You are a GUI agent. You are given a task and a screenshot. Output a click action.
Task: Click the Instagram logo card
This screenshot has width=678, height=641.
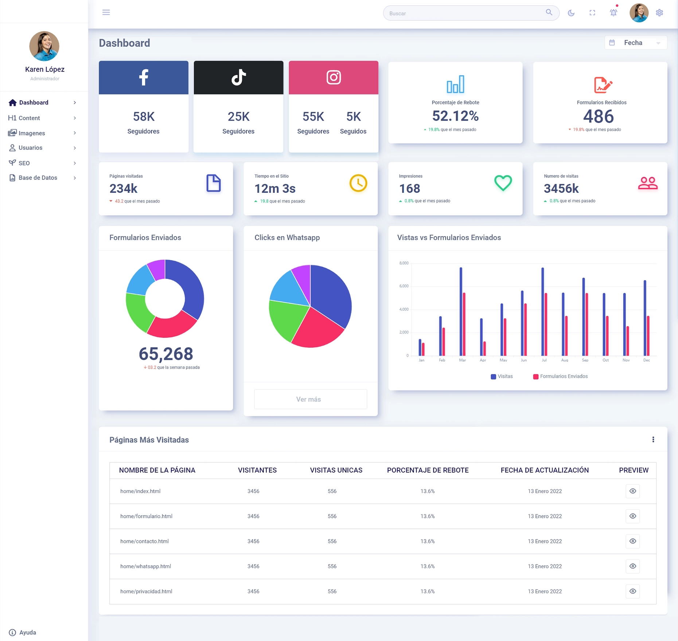[x=333, y=77]
